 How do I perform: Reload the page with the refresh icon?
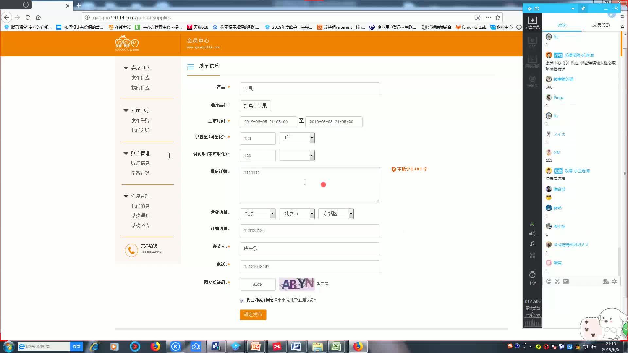[28, 17]
